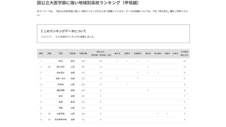Screen dimensions: 226x127
Task: Click the date 2025.5.26
Action: tap(46, 37)
